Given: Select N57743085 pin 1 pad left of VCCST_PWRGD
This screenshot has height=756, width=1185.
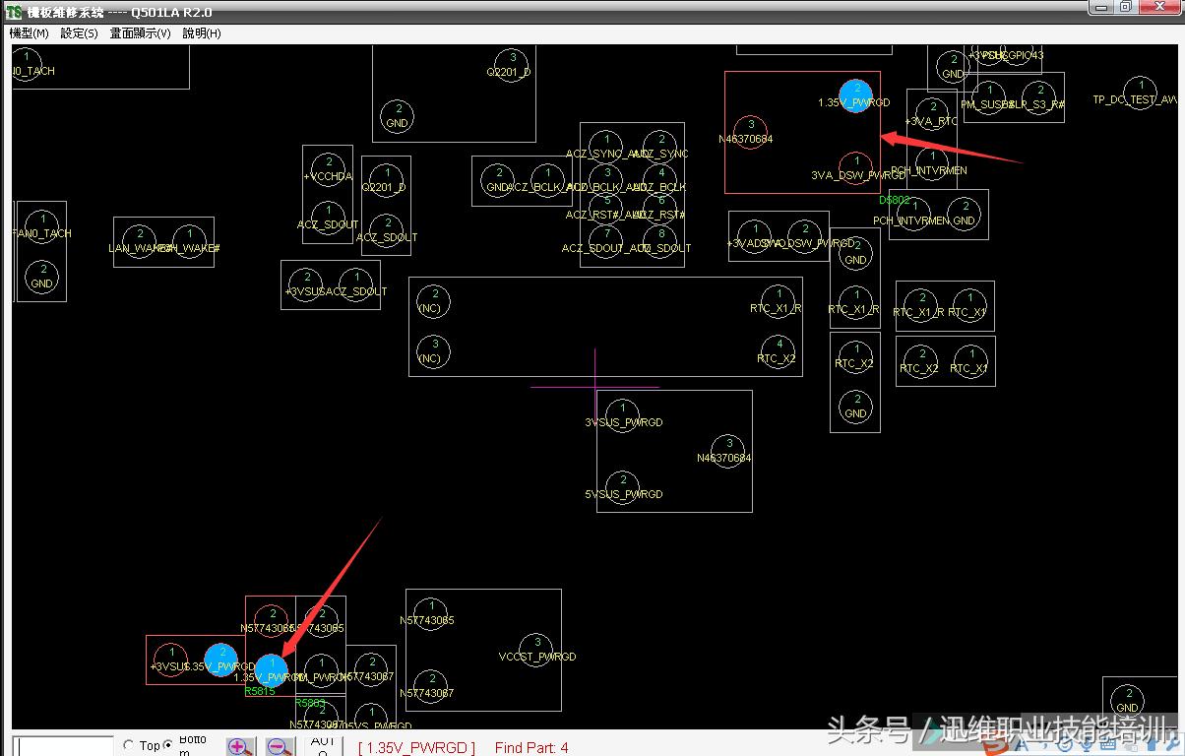Looking at the screenshot, I should click(430, 613).
